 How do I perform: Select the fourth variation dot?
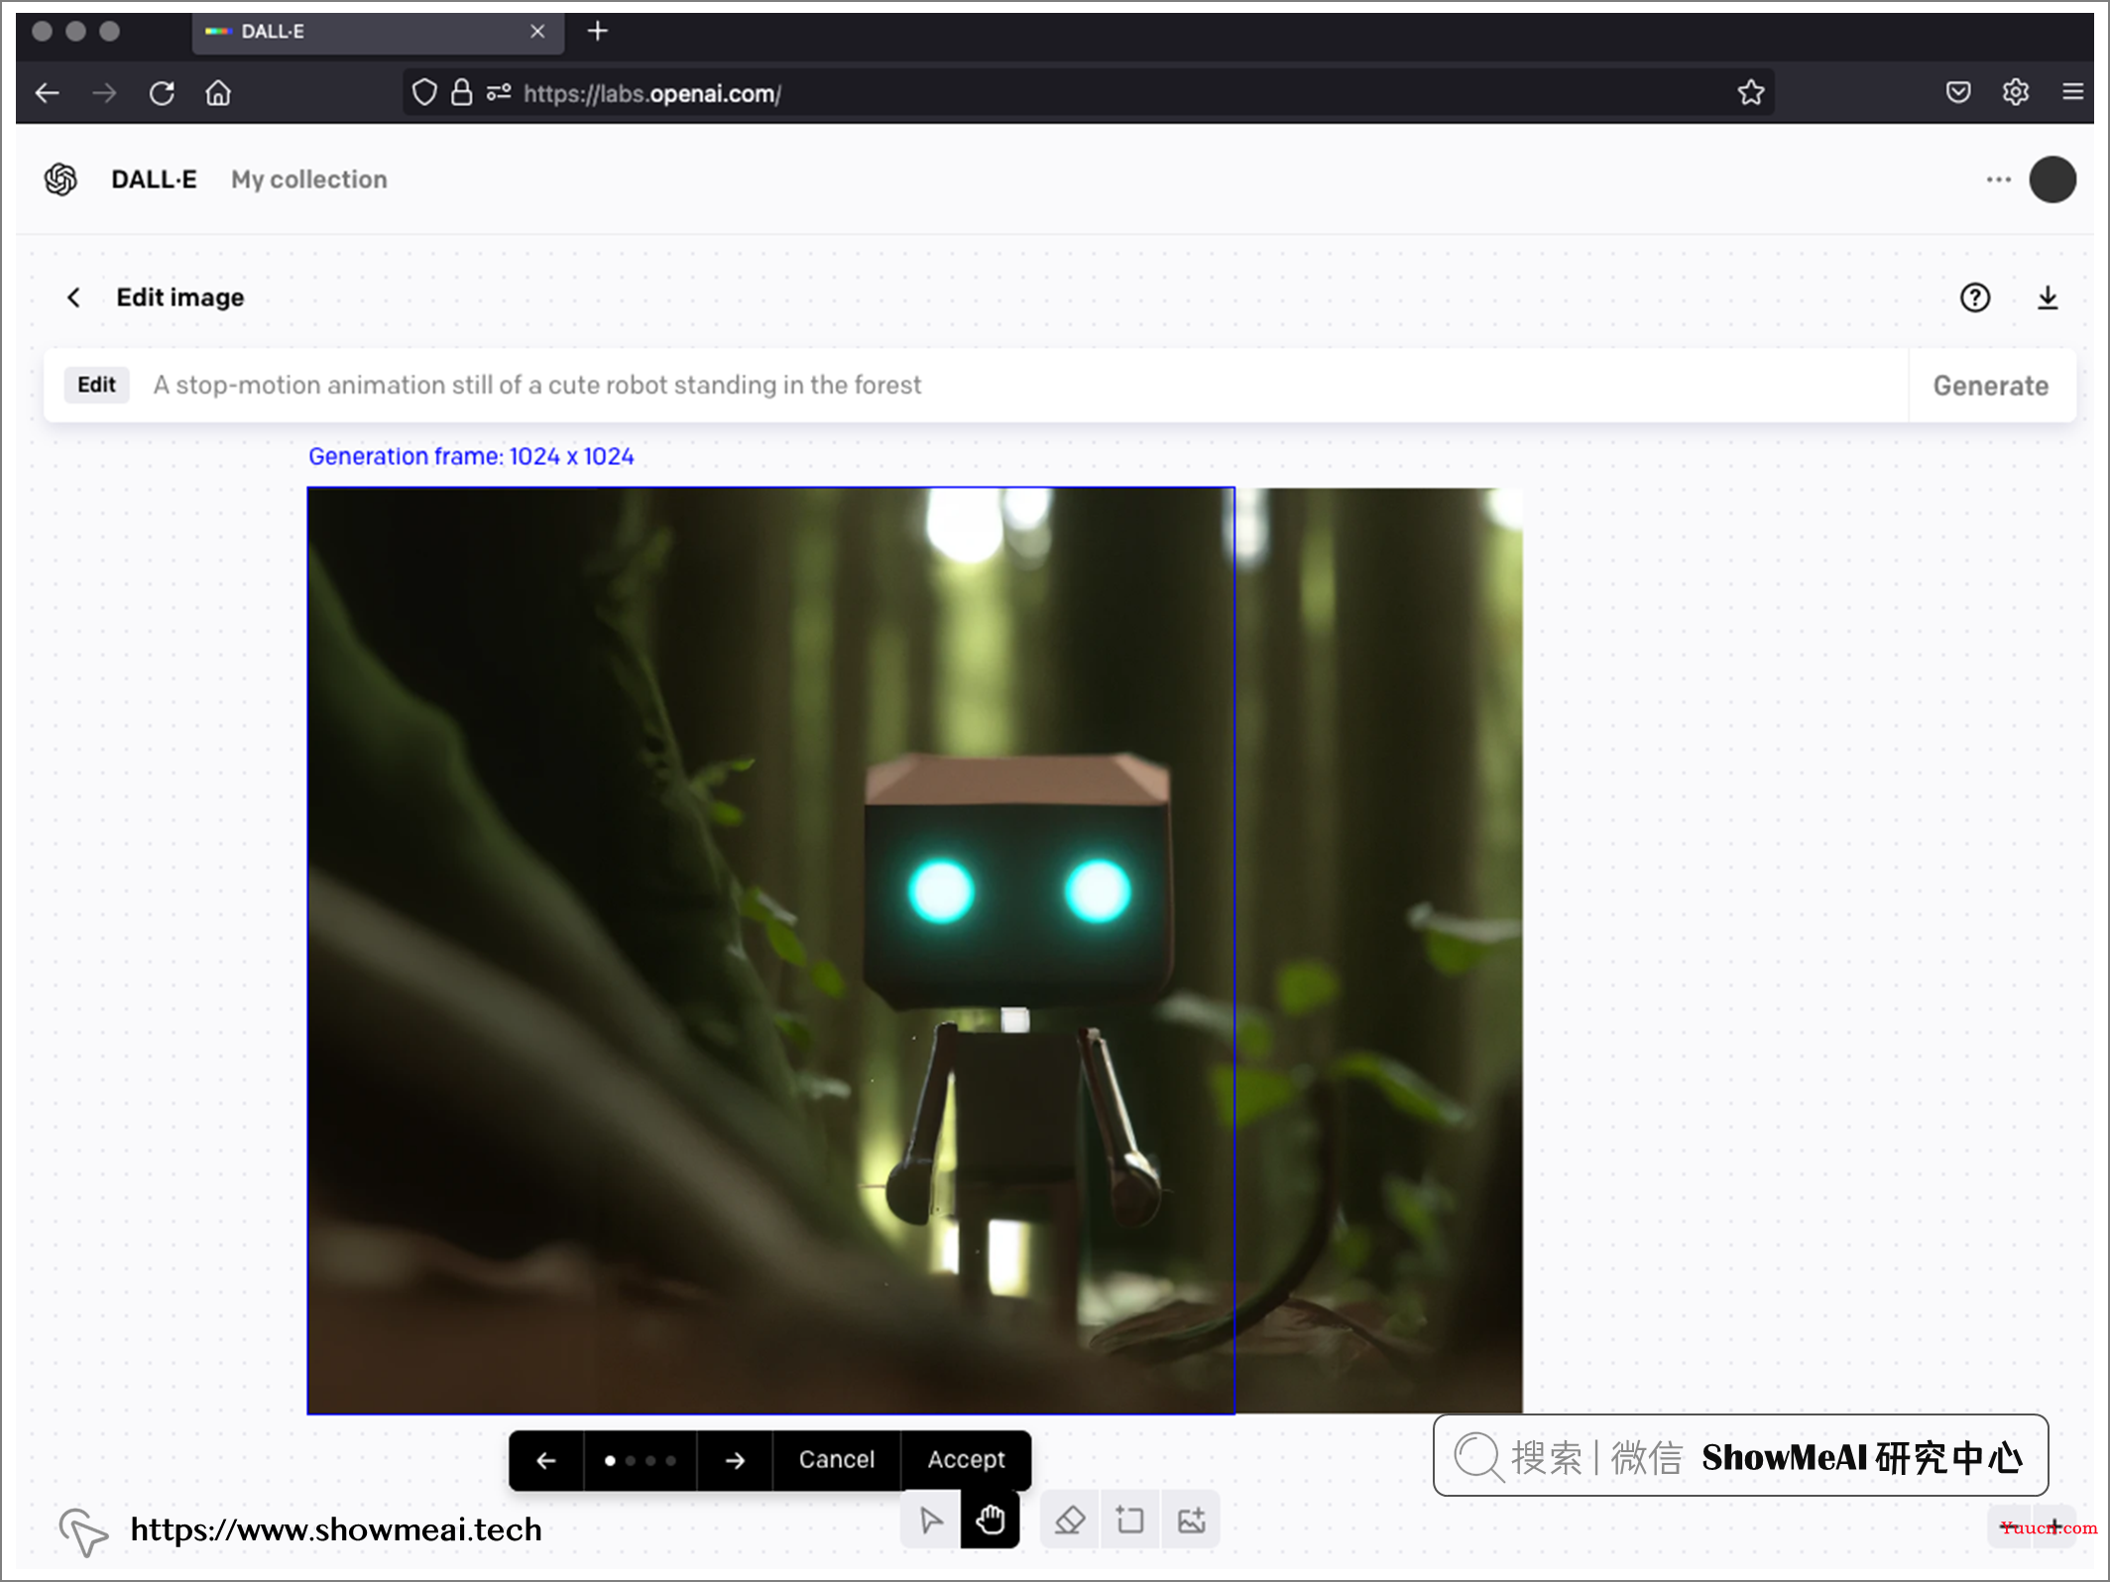670,1460
